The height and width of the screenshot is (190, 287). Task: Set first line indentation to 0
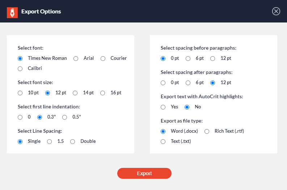tap(20, 117)
